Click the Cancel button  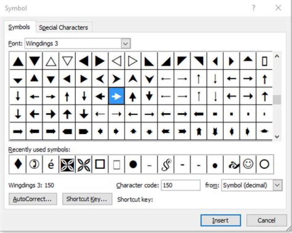click(x=266, y=220)
